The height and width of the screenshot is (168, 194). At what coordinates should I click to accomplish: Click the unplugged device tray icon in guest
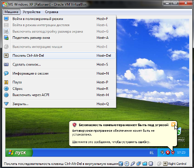point(162,152)
